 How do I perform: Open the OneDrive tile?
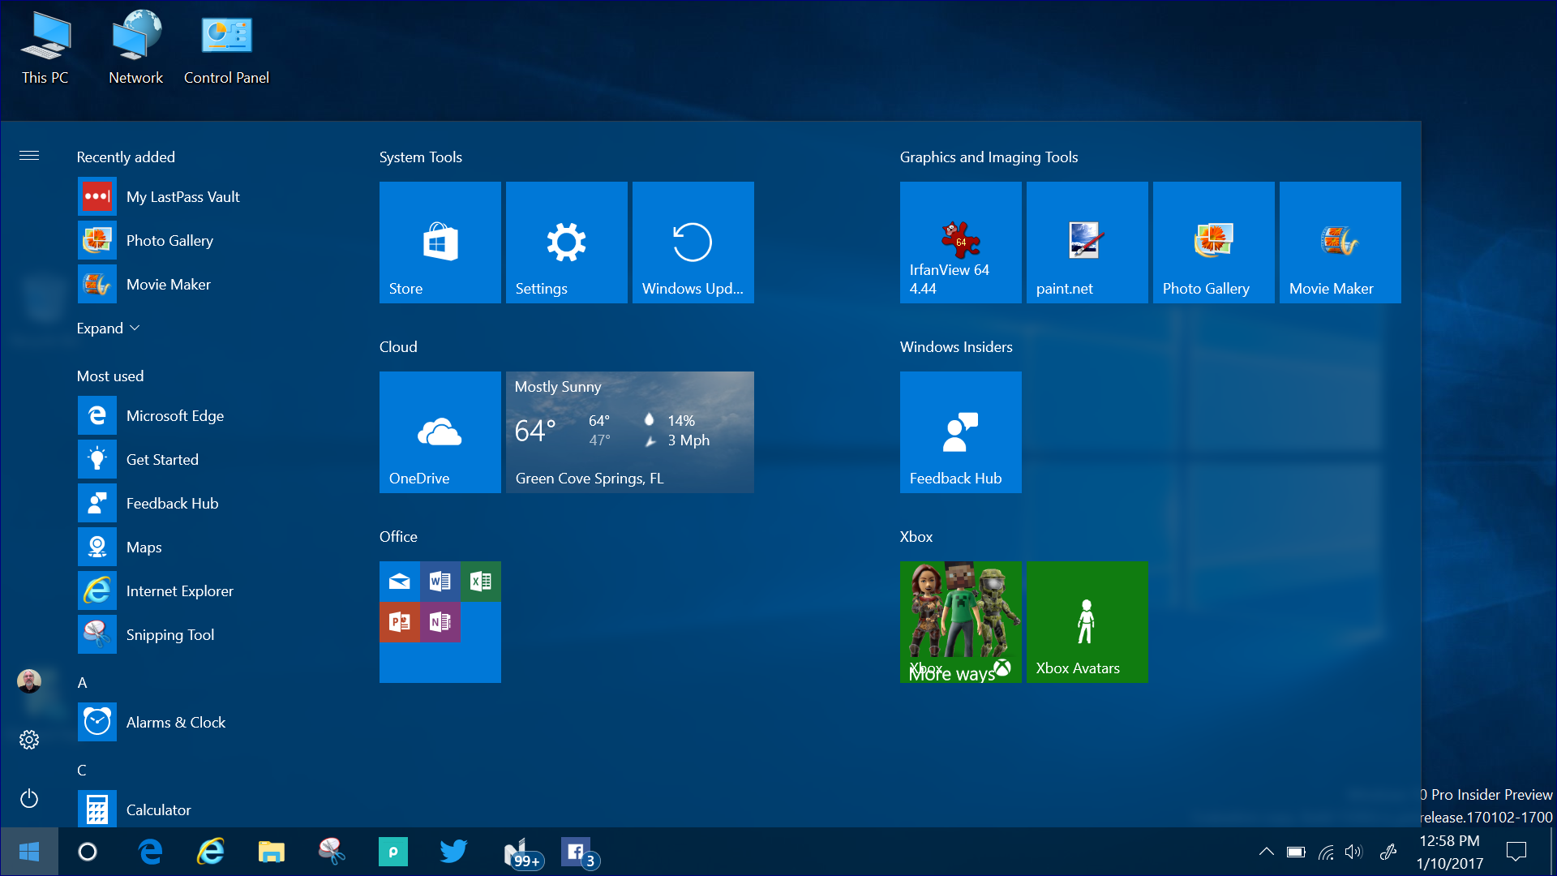(x=440, y=432)
